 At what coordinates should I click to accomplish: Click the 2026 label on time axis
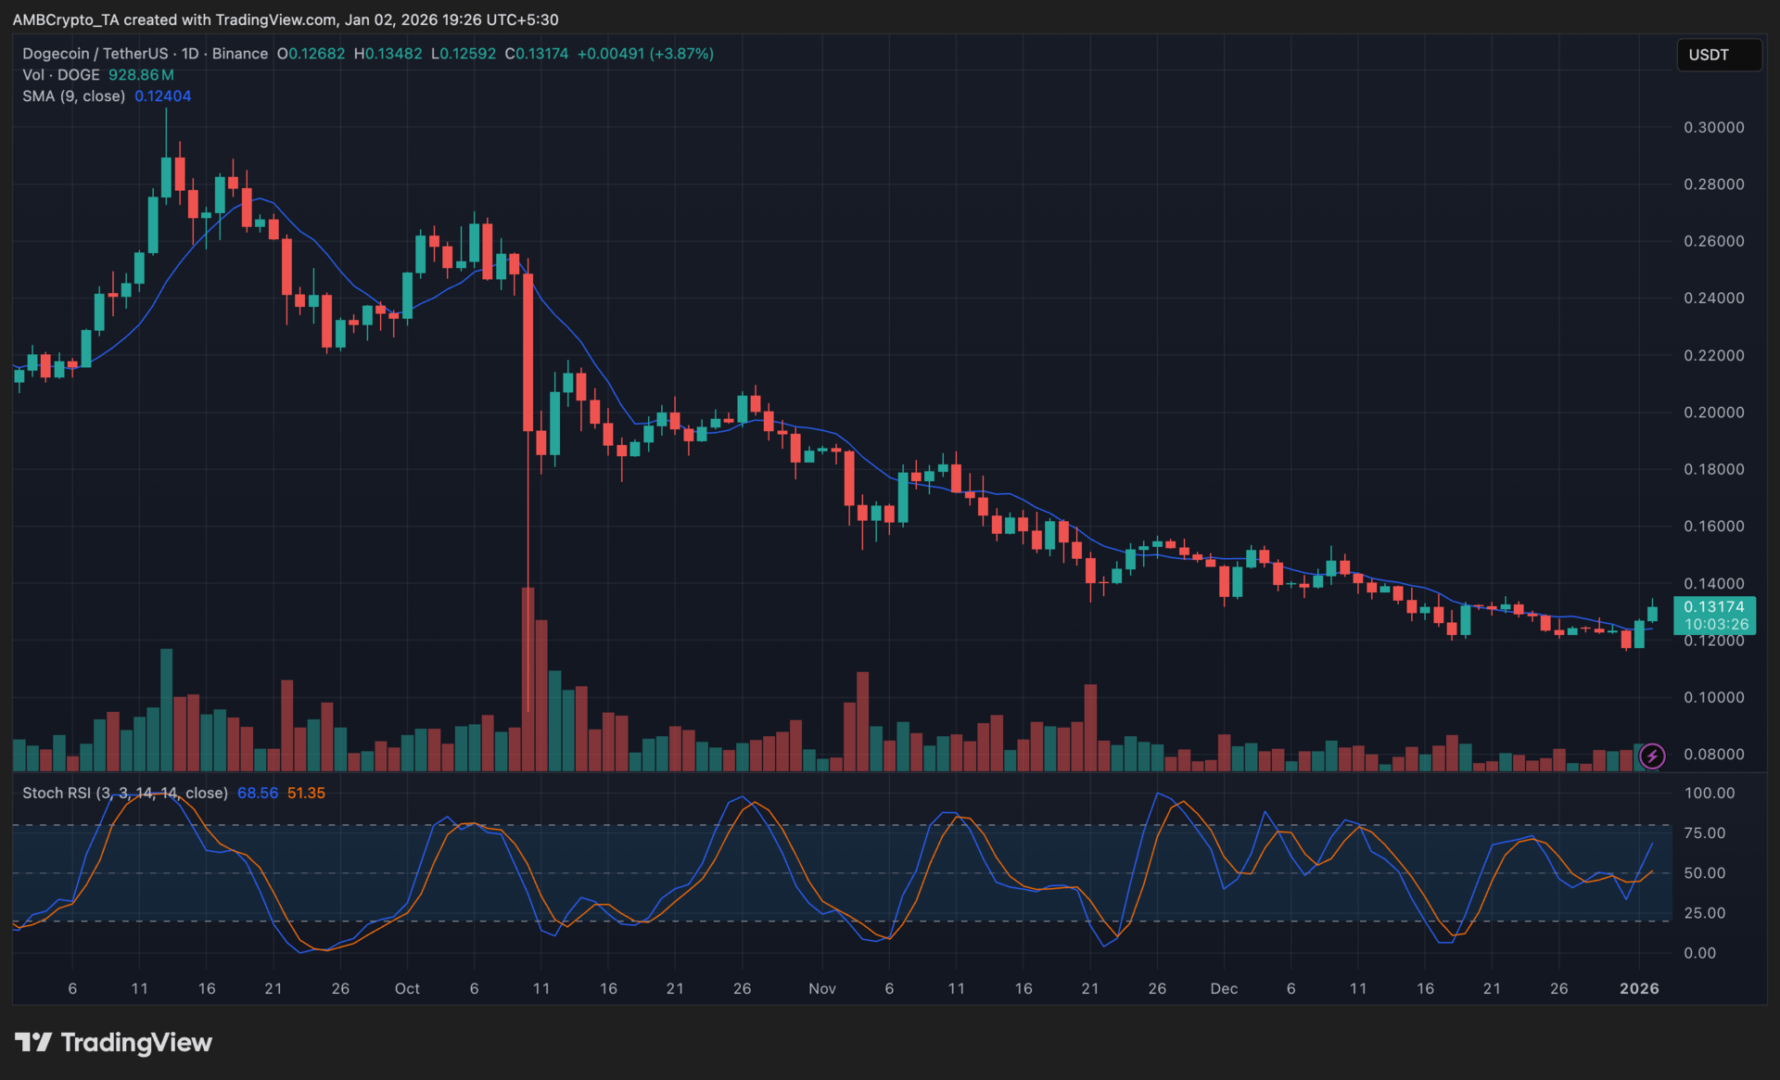coord(1638,988)
